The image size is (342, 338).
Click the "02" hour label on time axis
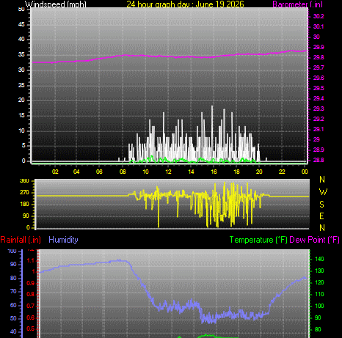55,172
